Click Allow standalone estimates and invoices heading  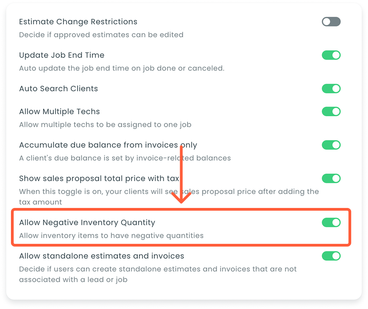pyautogui.click(x=102, y=256)
